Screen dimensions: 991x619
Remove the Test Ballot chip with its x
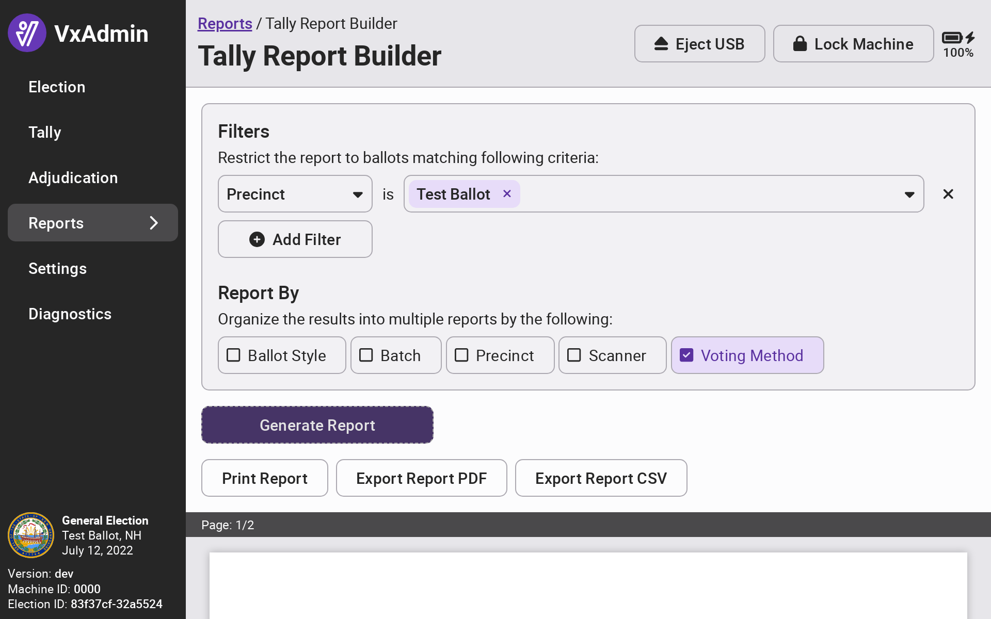click(507, 193)
